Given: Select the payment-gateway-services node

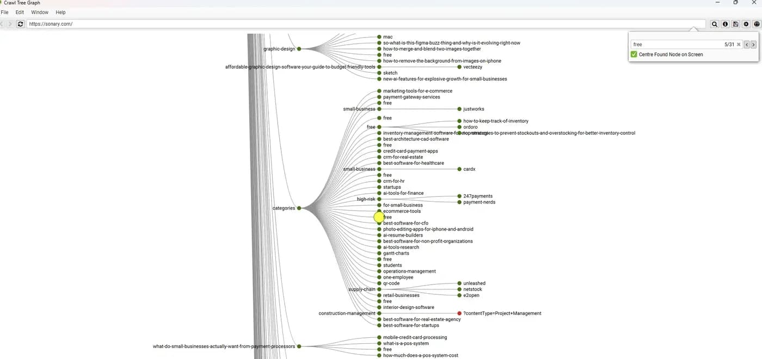Looking at the screenshot, I should pyautogui.click(x=411, y=97).
